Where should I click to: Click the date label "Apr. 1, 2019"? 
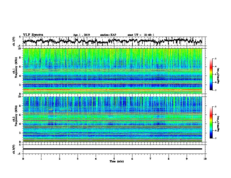point(81,35)
